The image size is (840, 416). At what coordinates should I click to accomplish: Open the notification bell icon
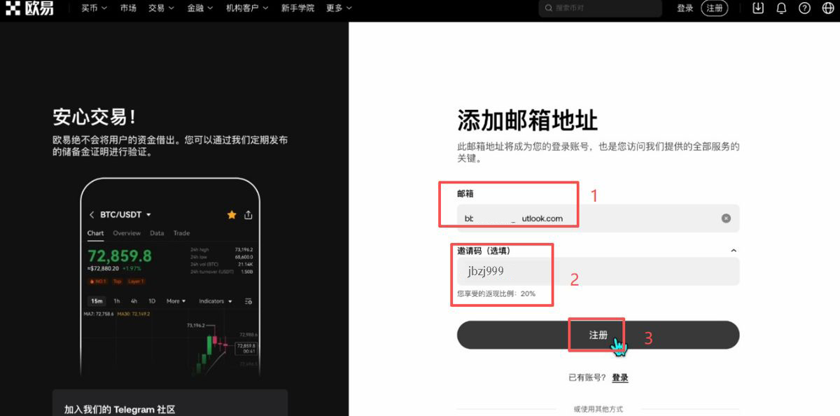coord(782,8)
